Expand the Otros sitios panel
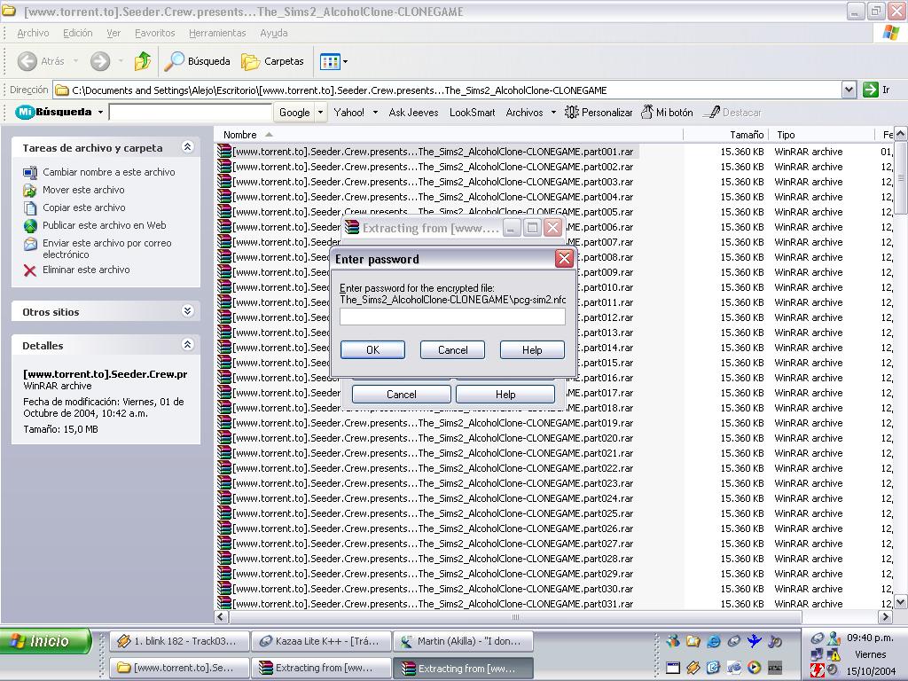This screenshot has height=681, width=908. (188, 311)
